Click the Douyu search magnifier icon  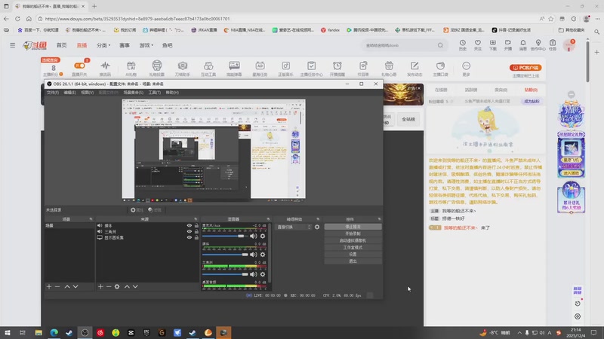click(x=440, y=45)
